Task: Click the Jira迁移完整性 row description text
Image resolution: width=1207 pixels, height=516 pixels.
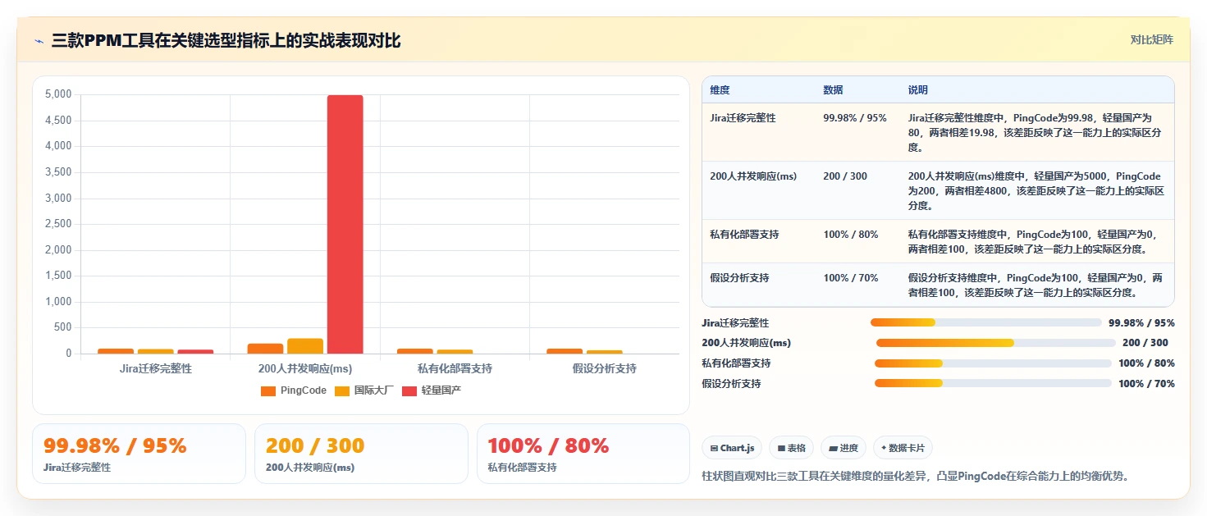Action: 1035,133
